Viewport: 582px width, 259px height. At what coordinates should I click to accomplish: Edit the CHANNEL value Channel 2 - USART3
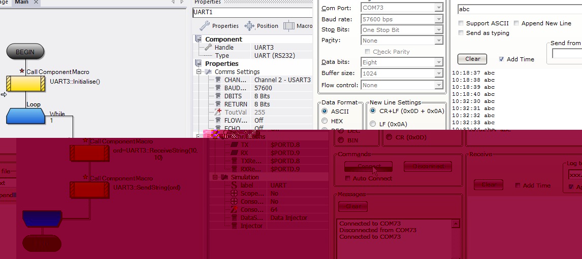tap(283, 80)
